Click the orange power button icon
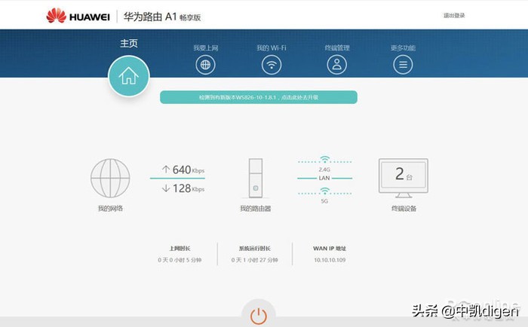The width and height of the screenshot is (528, 327). [259, 316]
